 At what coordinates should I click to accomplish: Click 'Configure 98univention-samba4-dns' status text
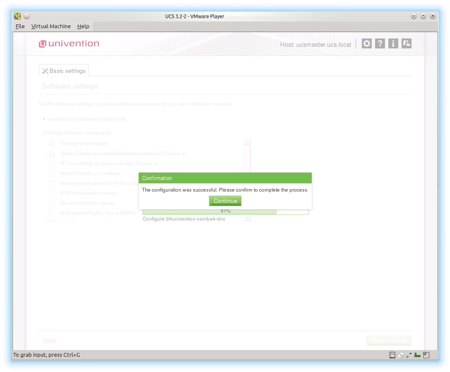tap(184, 219)
